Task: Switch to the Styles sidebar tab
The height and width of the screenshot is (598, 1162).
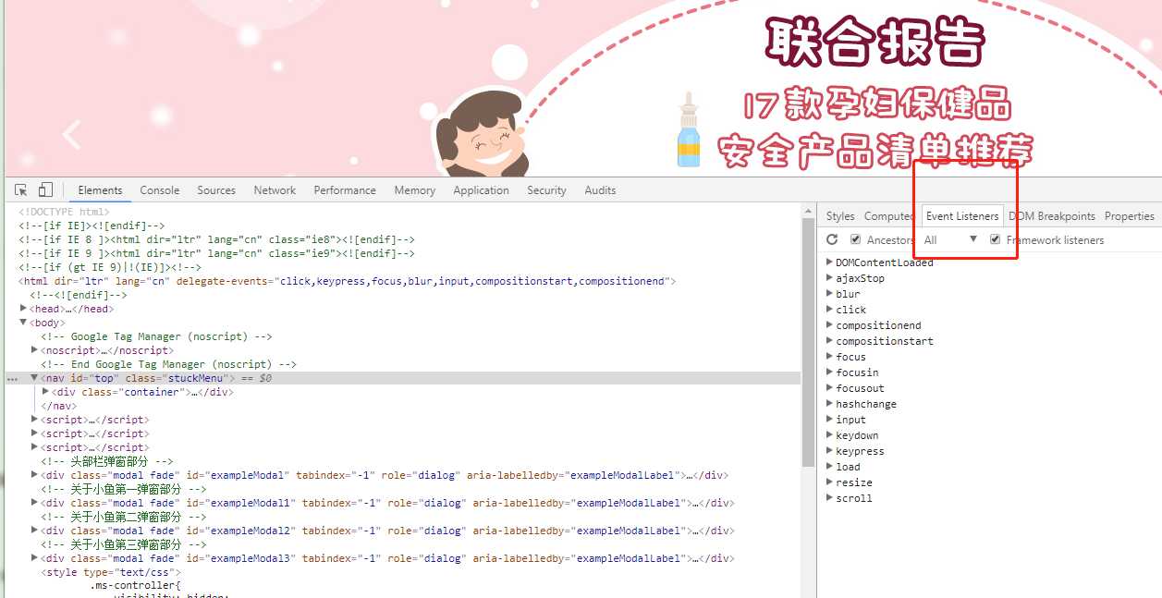Action: click(840, 216)
